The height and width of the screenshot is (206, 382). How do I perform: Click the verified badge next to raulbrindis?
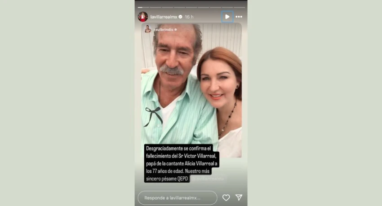click(x=175, y=30)
